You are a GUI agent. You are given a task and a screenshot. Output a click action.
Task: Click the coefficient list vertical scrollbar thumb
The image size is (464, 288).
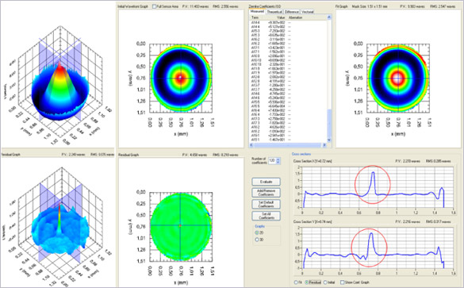[329, 123]
